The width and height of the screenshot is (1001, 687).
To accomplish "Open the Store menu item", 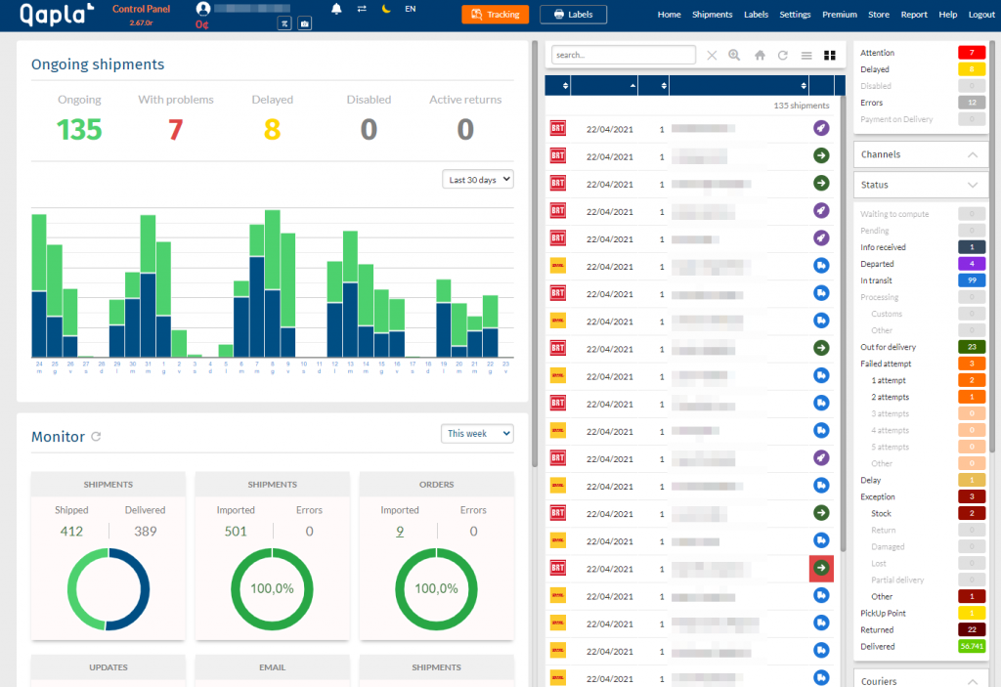I will [879, 14].
